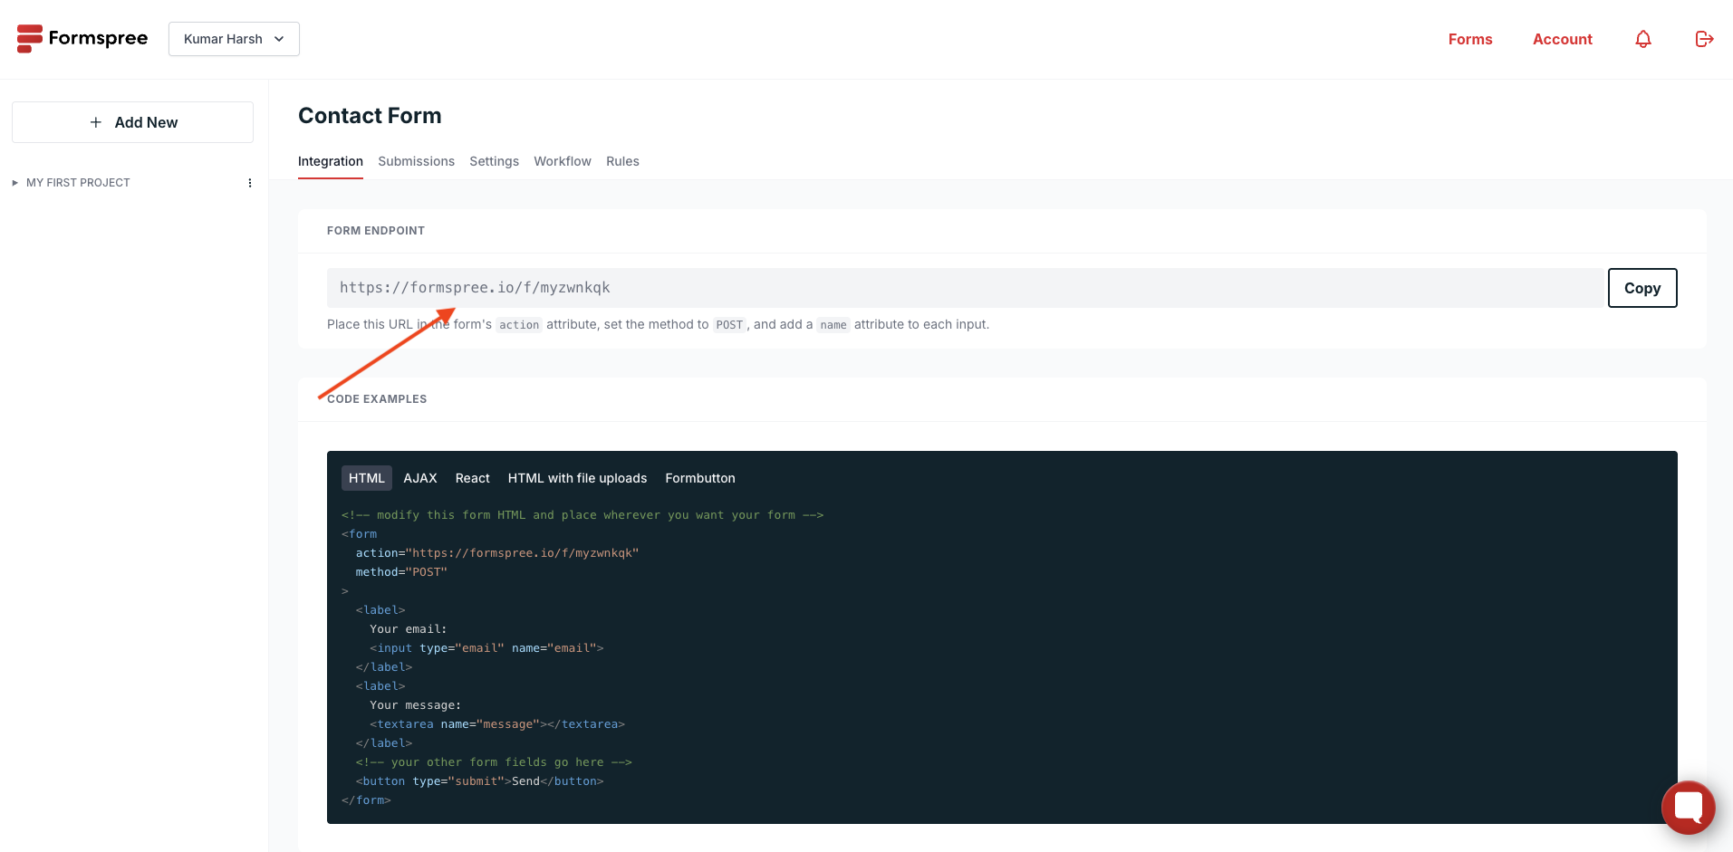Switch to the Formbutton example
Image resolution: width=1733 pixels, height=852 pixels.
click(699, 478)
